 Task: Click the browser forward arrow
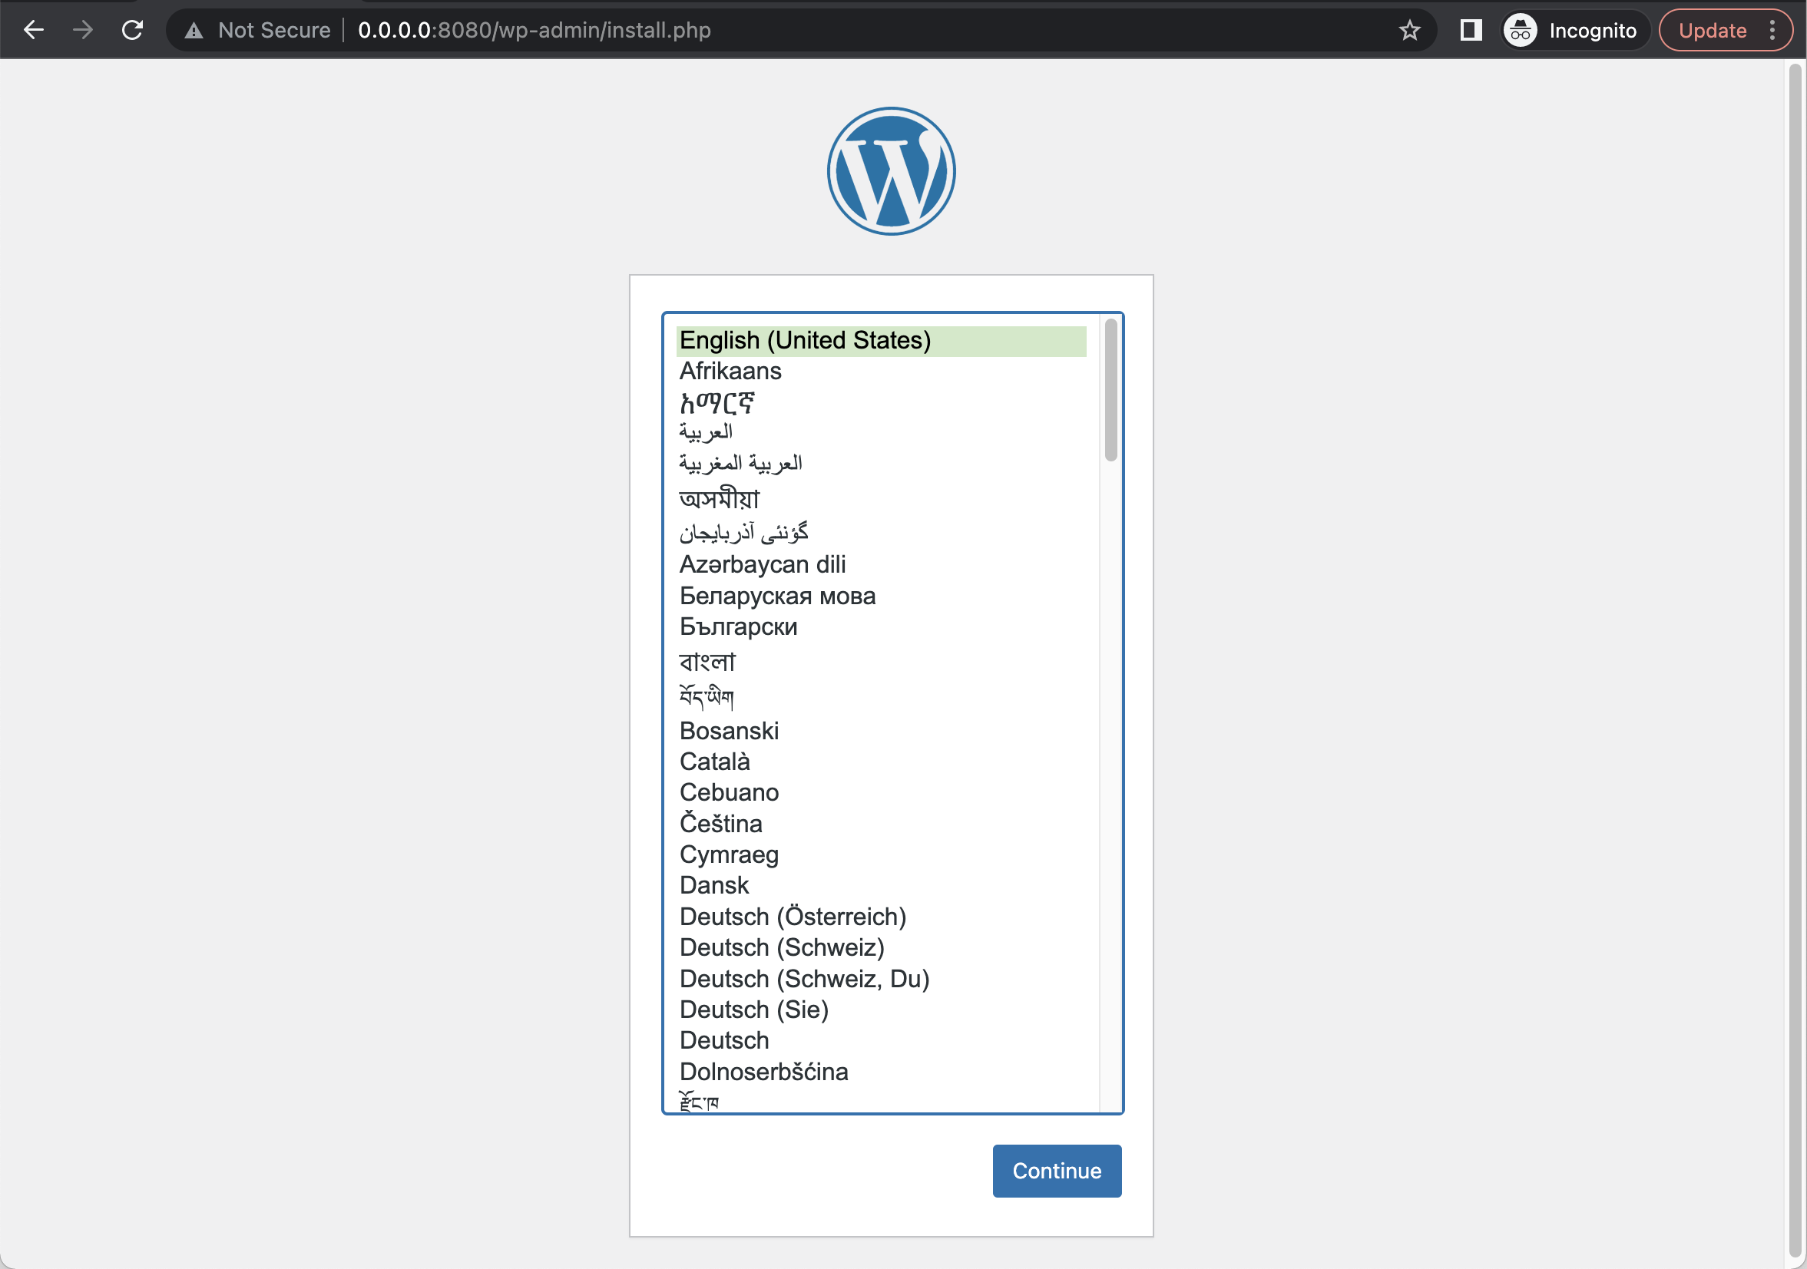pos(83,30)
